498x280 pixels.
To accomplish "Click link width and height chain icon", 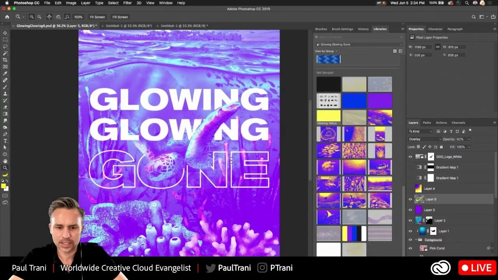I will point(437,47).
